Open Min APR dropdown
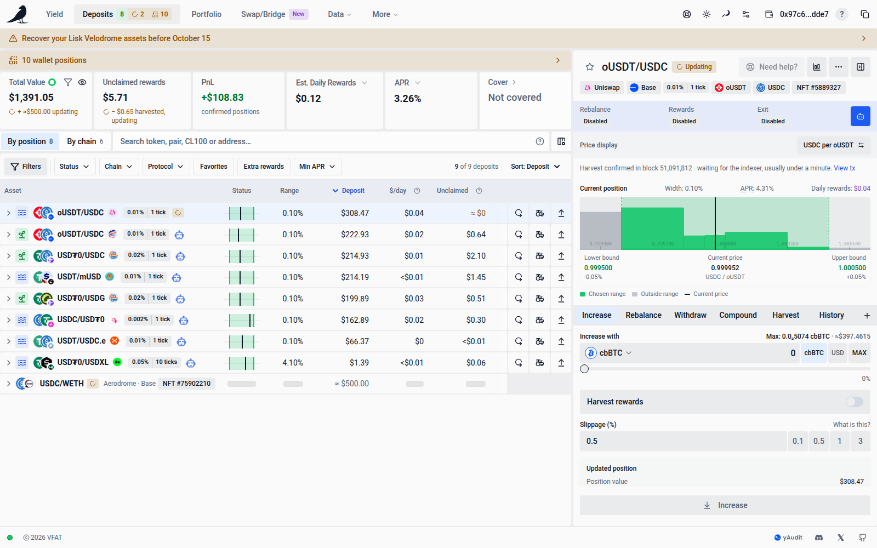Image resolution: width=877 pixels, height=548 pixels. 317,167
